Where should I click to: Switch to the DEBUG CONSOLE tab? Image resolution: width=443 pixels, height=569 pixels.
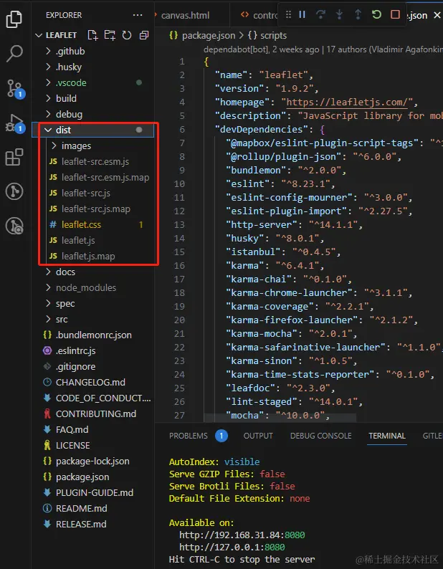(320, 436)
